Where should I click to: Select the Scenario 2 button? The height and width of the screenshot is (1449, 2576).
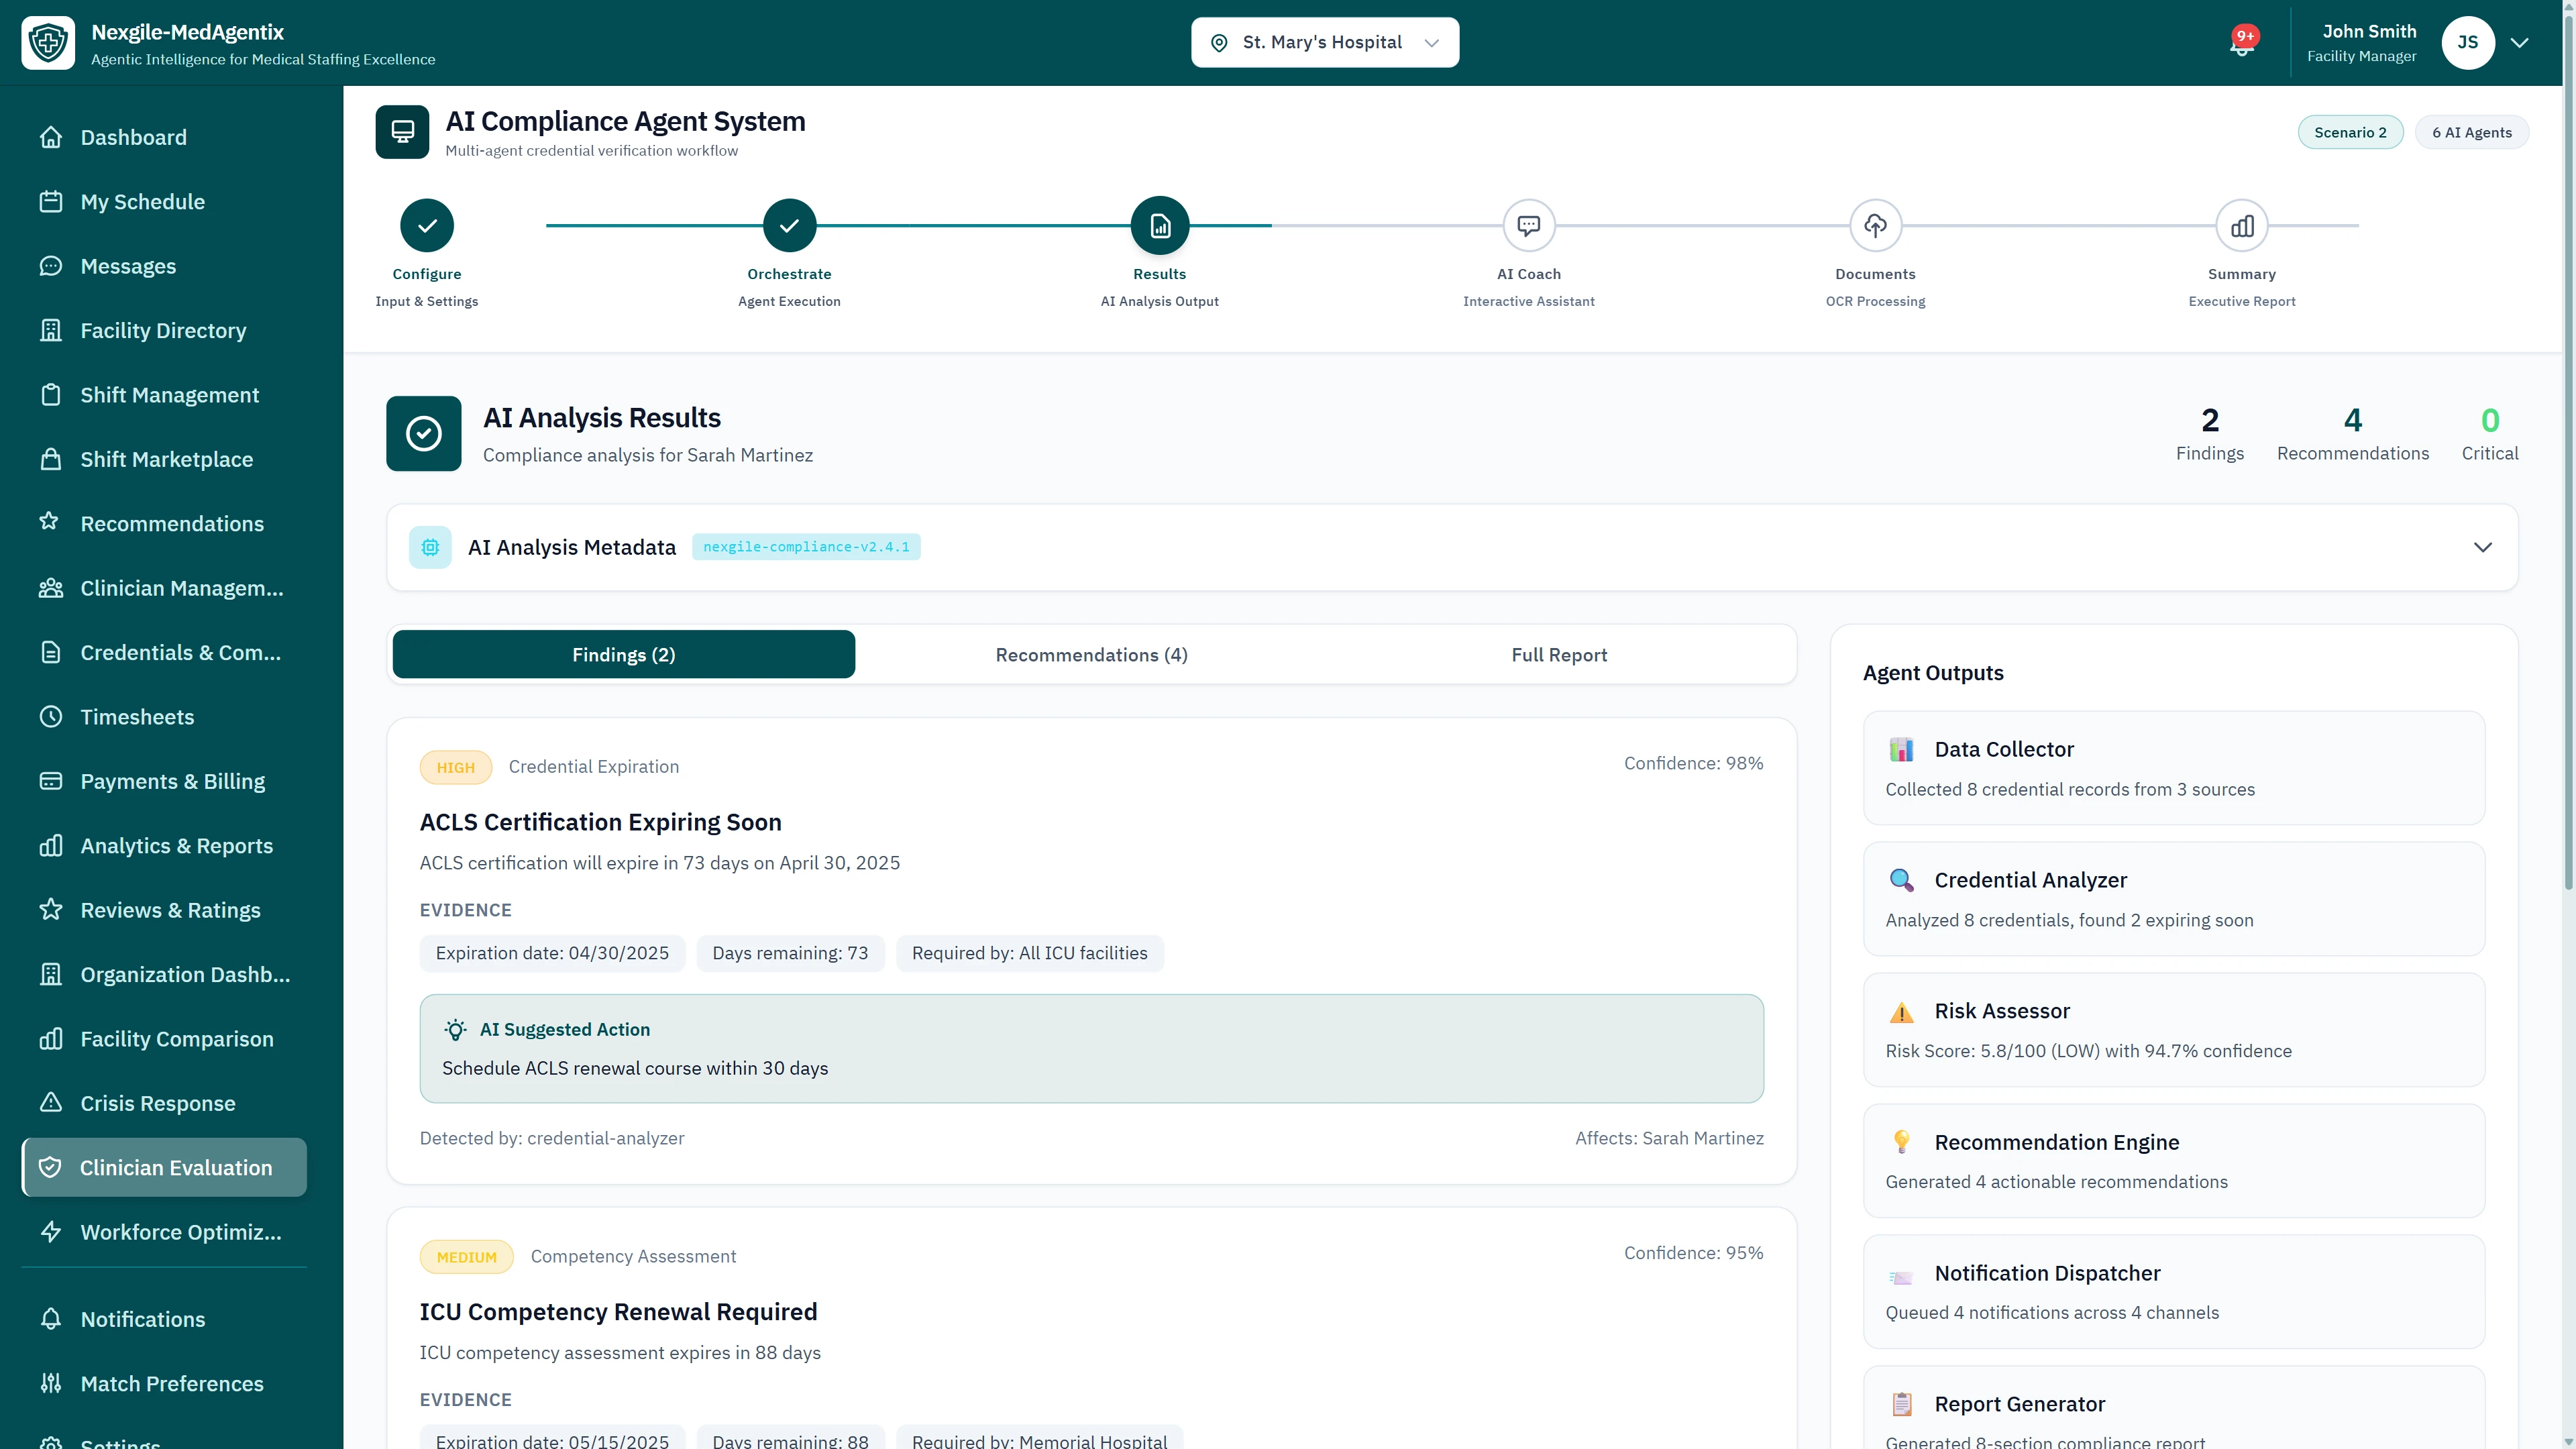point(2350,131)
